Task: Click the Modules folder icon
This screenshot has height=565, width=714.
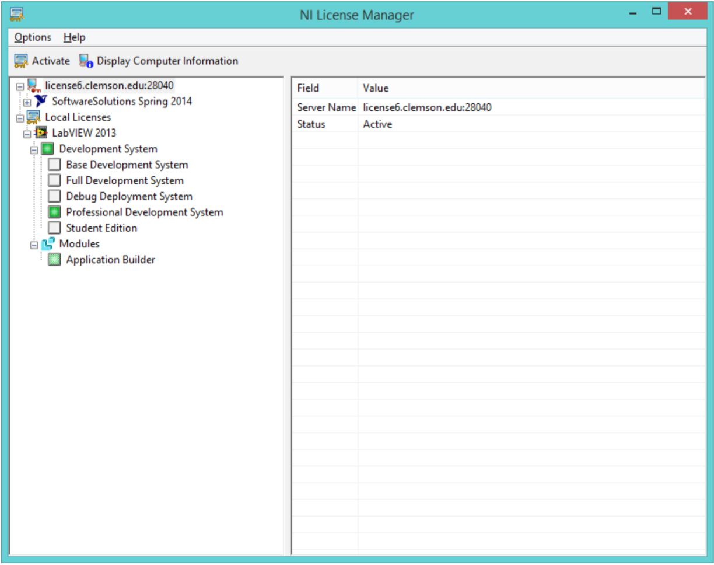Action: coord(48,244)
